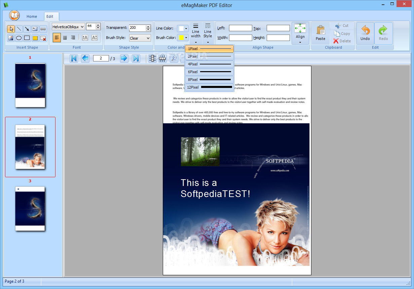Choose the straight line shape tool
Viewport: 414px width, 289px height.
click(19, 29)
